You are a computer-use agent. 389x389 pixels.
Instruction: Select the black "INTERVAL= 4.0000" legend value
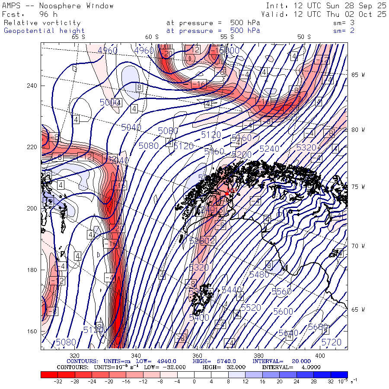[291, 367]
